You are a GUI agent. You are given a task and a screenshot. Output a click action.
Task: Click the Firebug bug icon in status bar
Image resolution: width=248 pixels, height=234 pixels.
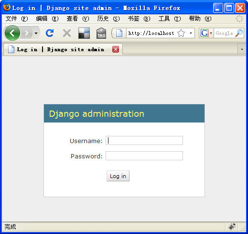(232, 226)
